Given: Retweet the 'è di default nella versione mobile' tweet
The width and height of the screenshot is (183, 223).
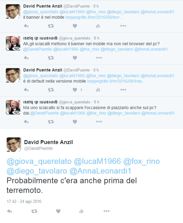Looking at the screenshot, I should [51, 90].
